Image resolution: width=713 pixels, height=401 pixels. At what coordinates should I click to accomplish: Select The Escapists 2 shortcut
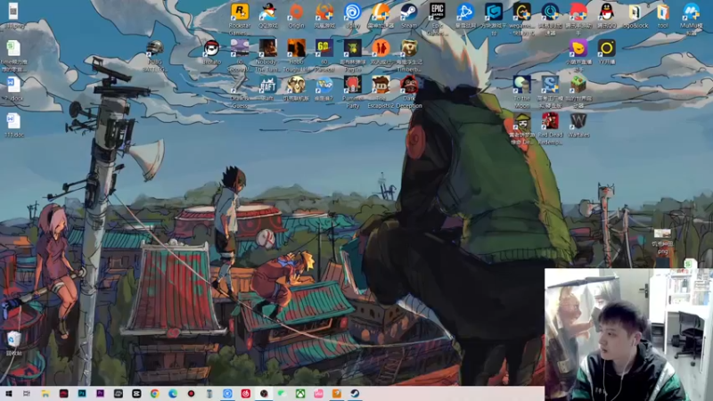[x=381, y=85]
